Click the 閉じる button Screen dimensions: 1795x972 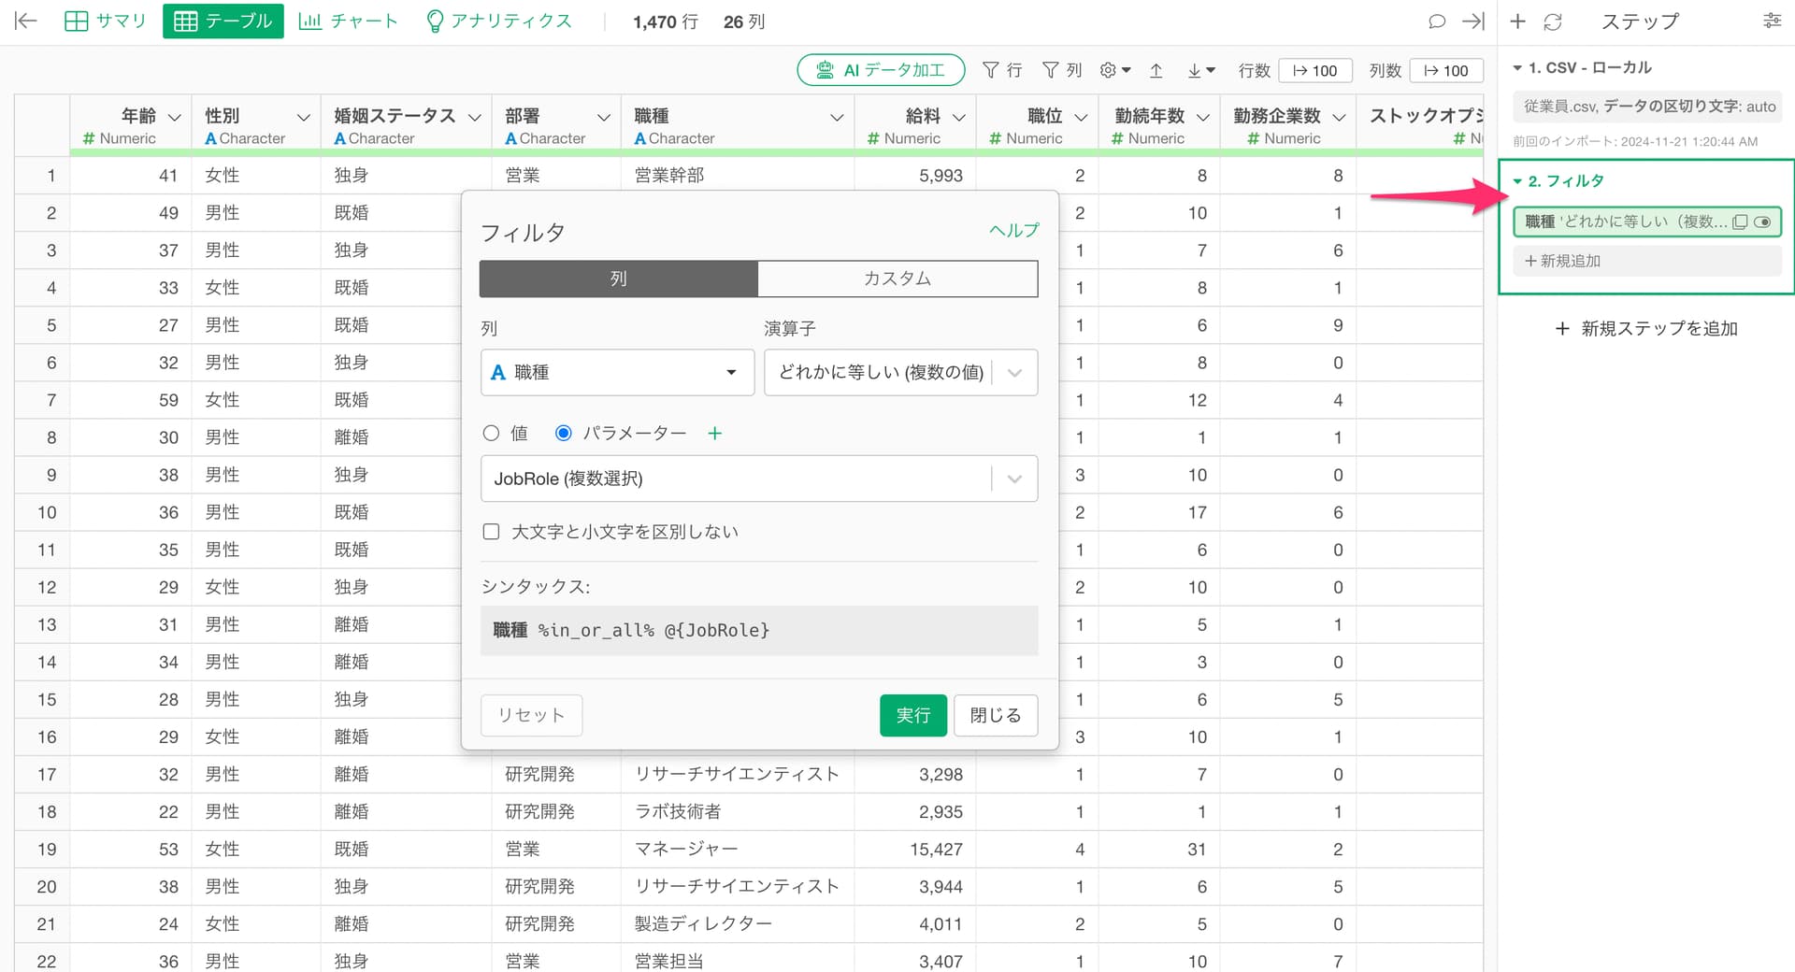(996, 715)
